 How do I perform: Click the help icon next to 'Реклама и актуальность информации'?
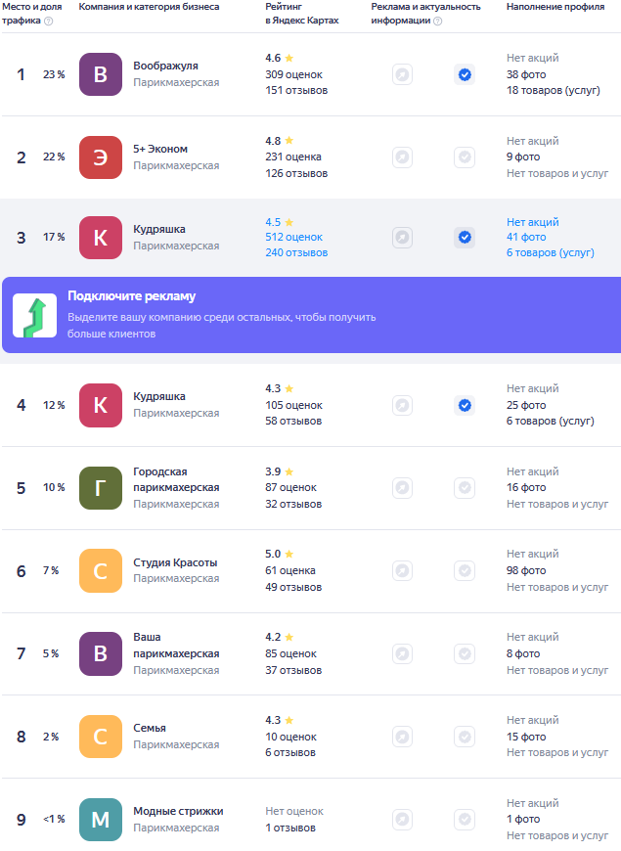click(438, 21)
